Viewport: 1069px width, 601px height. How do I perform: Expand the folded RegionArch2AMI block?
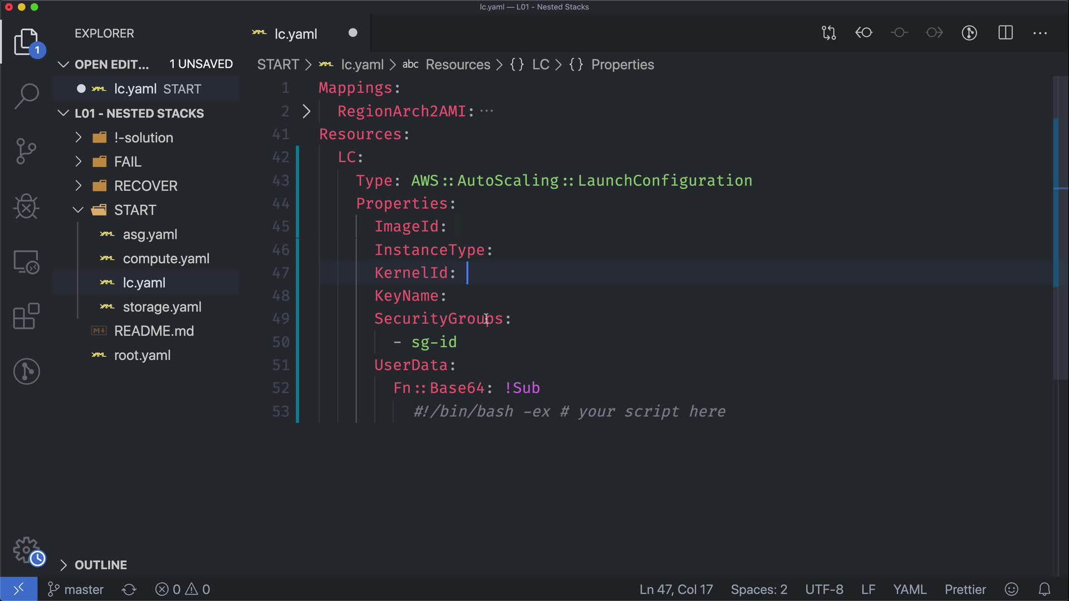[306, 111]
